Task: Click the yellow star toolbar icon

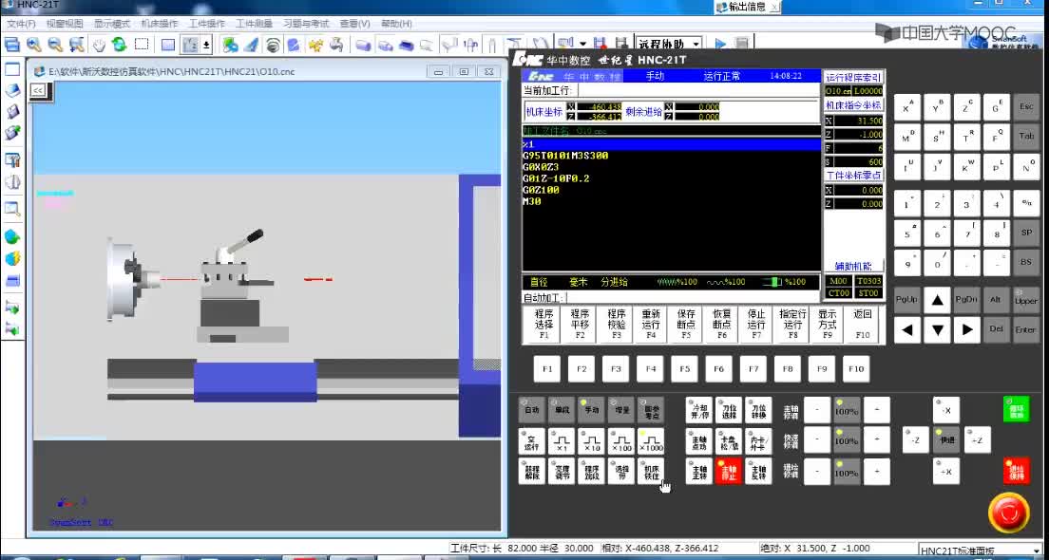Action: tap(315, 45)
